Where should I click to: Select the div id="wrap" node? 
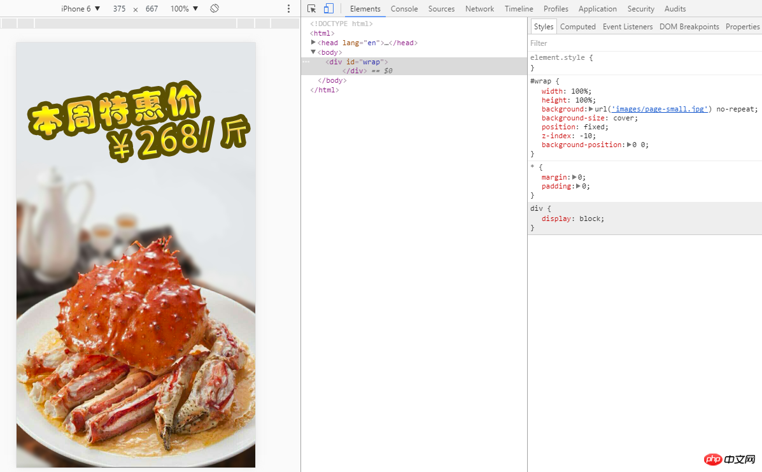(x=356, y=62)
